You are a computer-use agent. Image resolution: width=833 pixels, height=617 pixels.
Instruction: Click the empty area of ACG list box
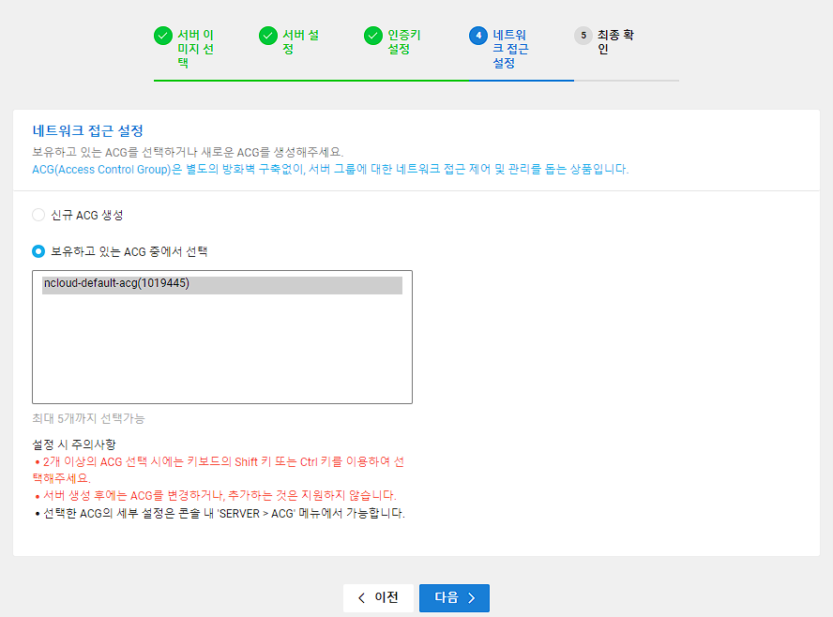tap(222, 349)
